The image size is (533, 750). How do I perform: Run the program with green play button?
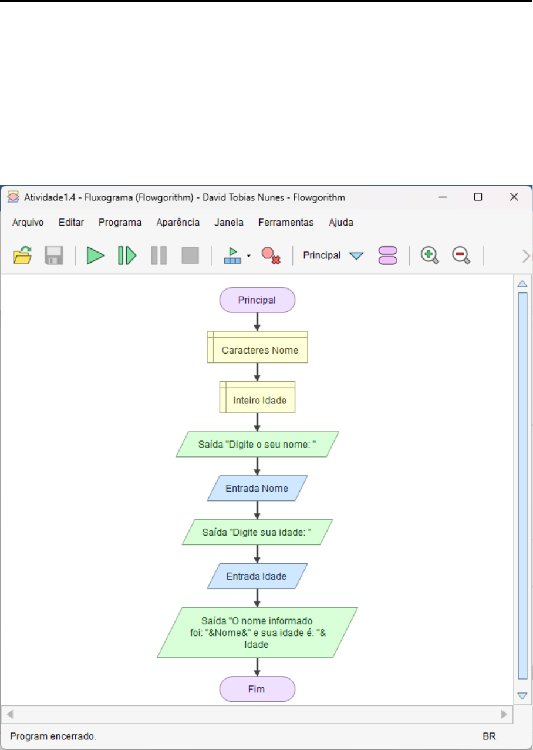click(x=96, y=255)
